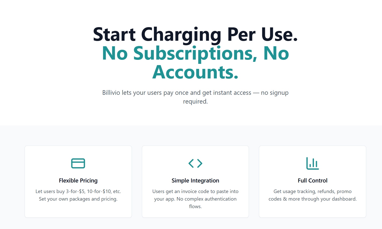Click the word "flows." in Simple Integration card
The image size is (382, 229).
pos(195,206)
